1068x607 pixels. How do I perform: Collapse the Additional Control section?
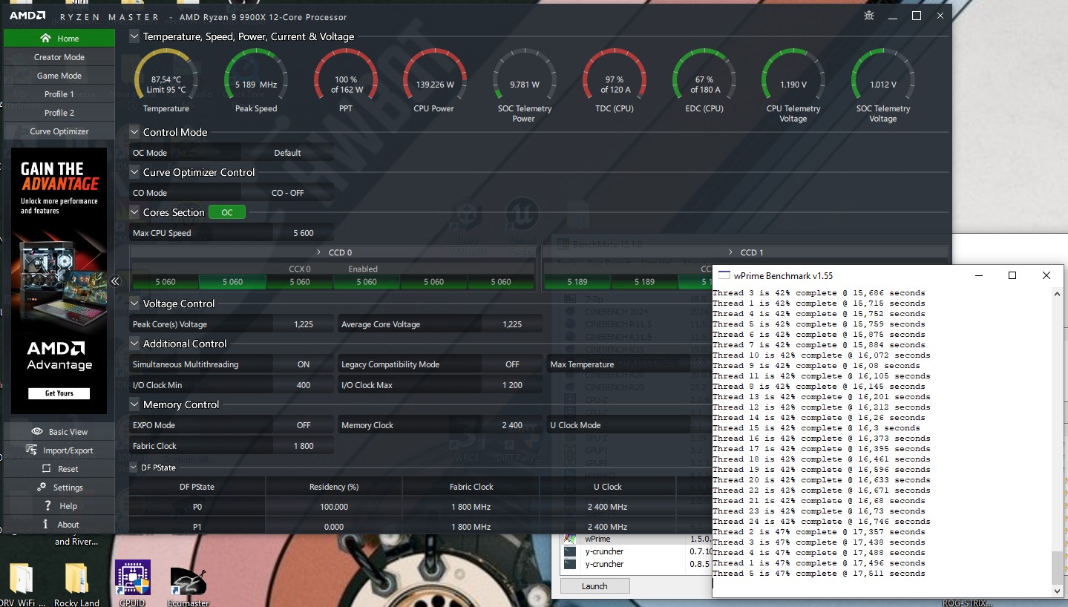[134, 344]
